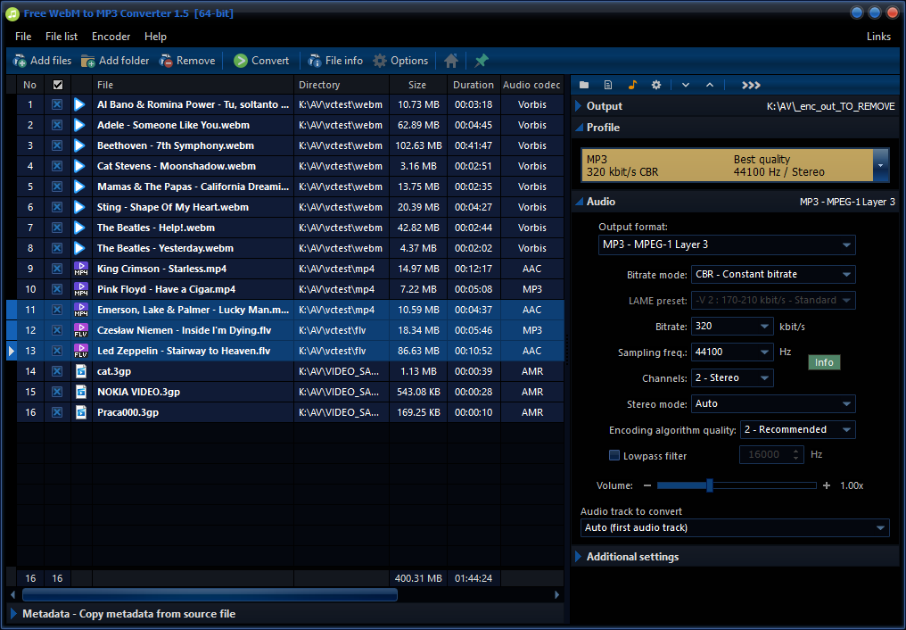Click the Add files toolbar icon
Image resolution: width=906 pixels, height=630 pixels.
pos(20,61)
